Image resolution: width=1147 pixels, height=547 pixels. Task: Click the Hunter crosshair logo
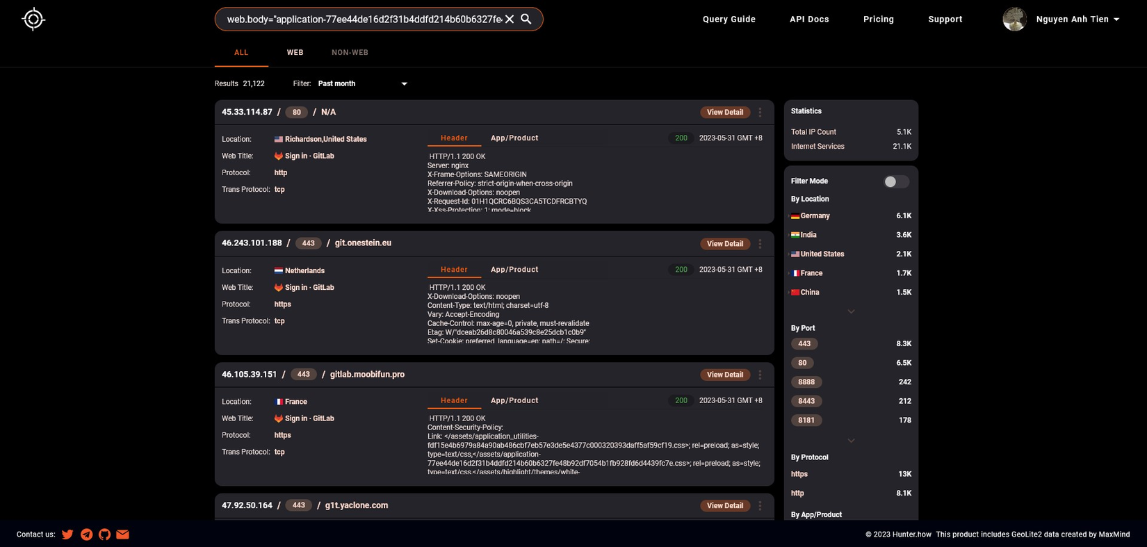pyautogui.click(x=33, y=19)
